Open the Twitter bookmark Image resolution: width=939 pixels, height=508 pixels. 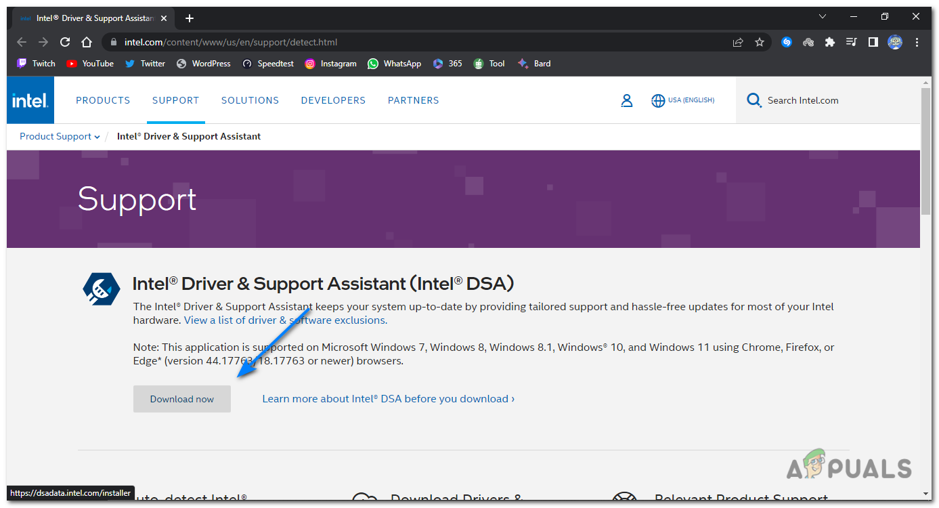145,64
